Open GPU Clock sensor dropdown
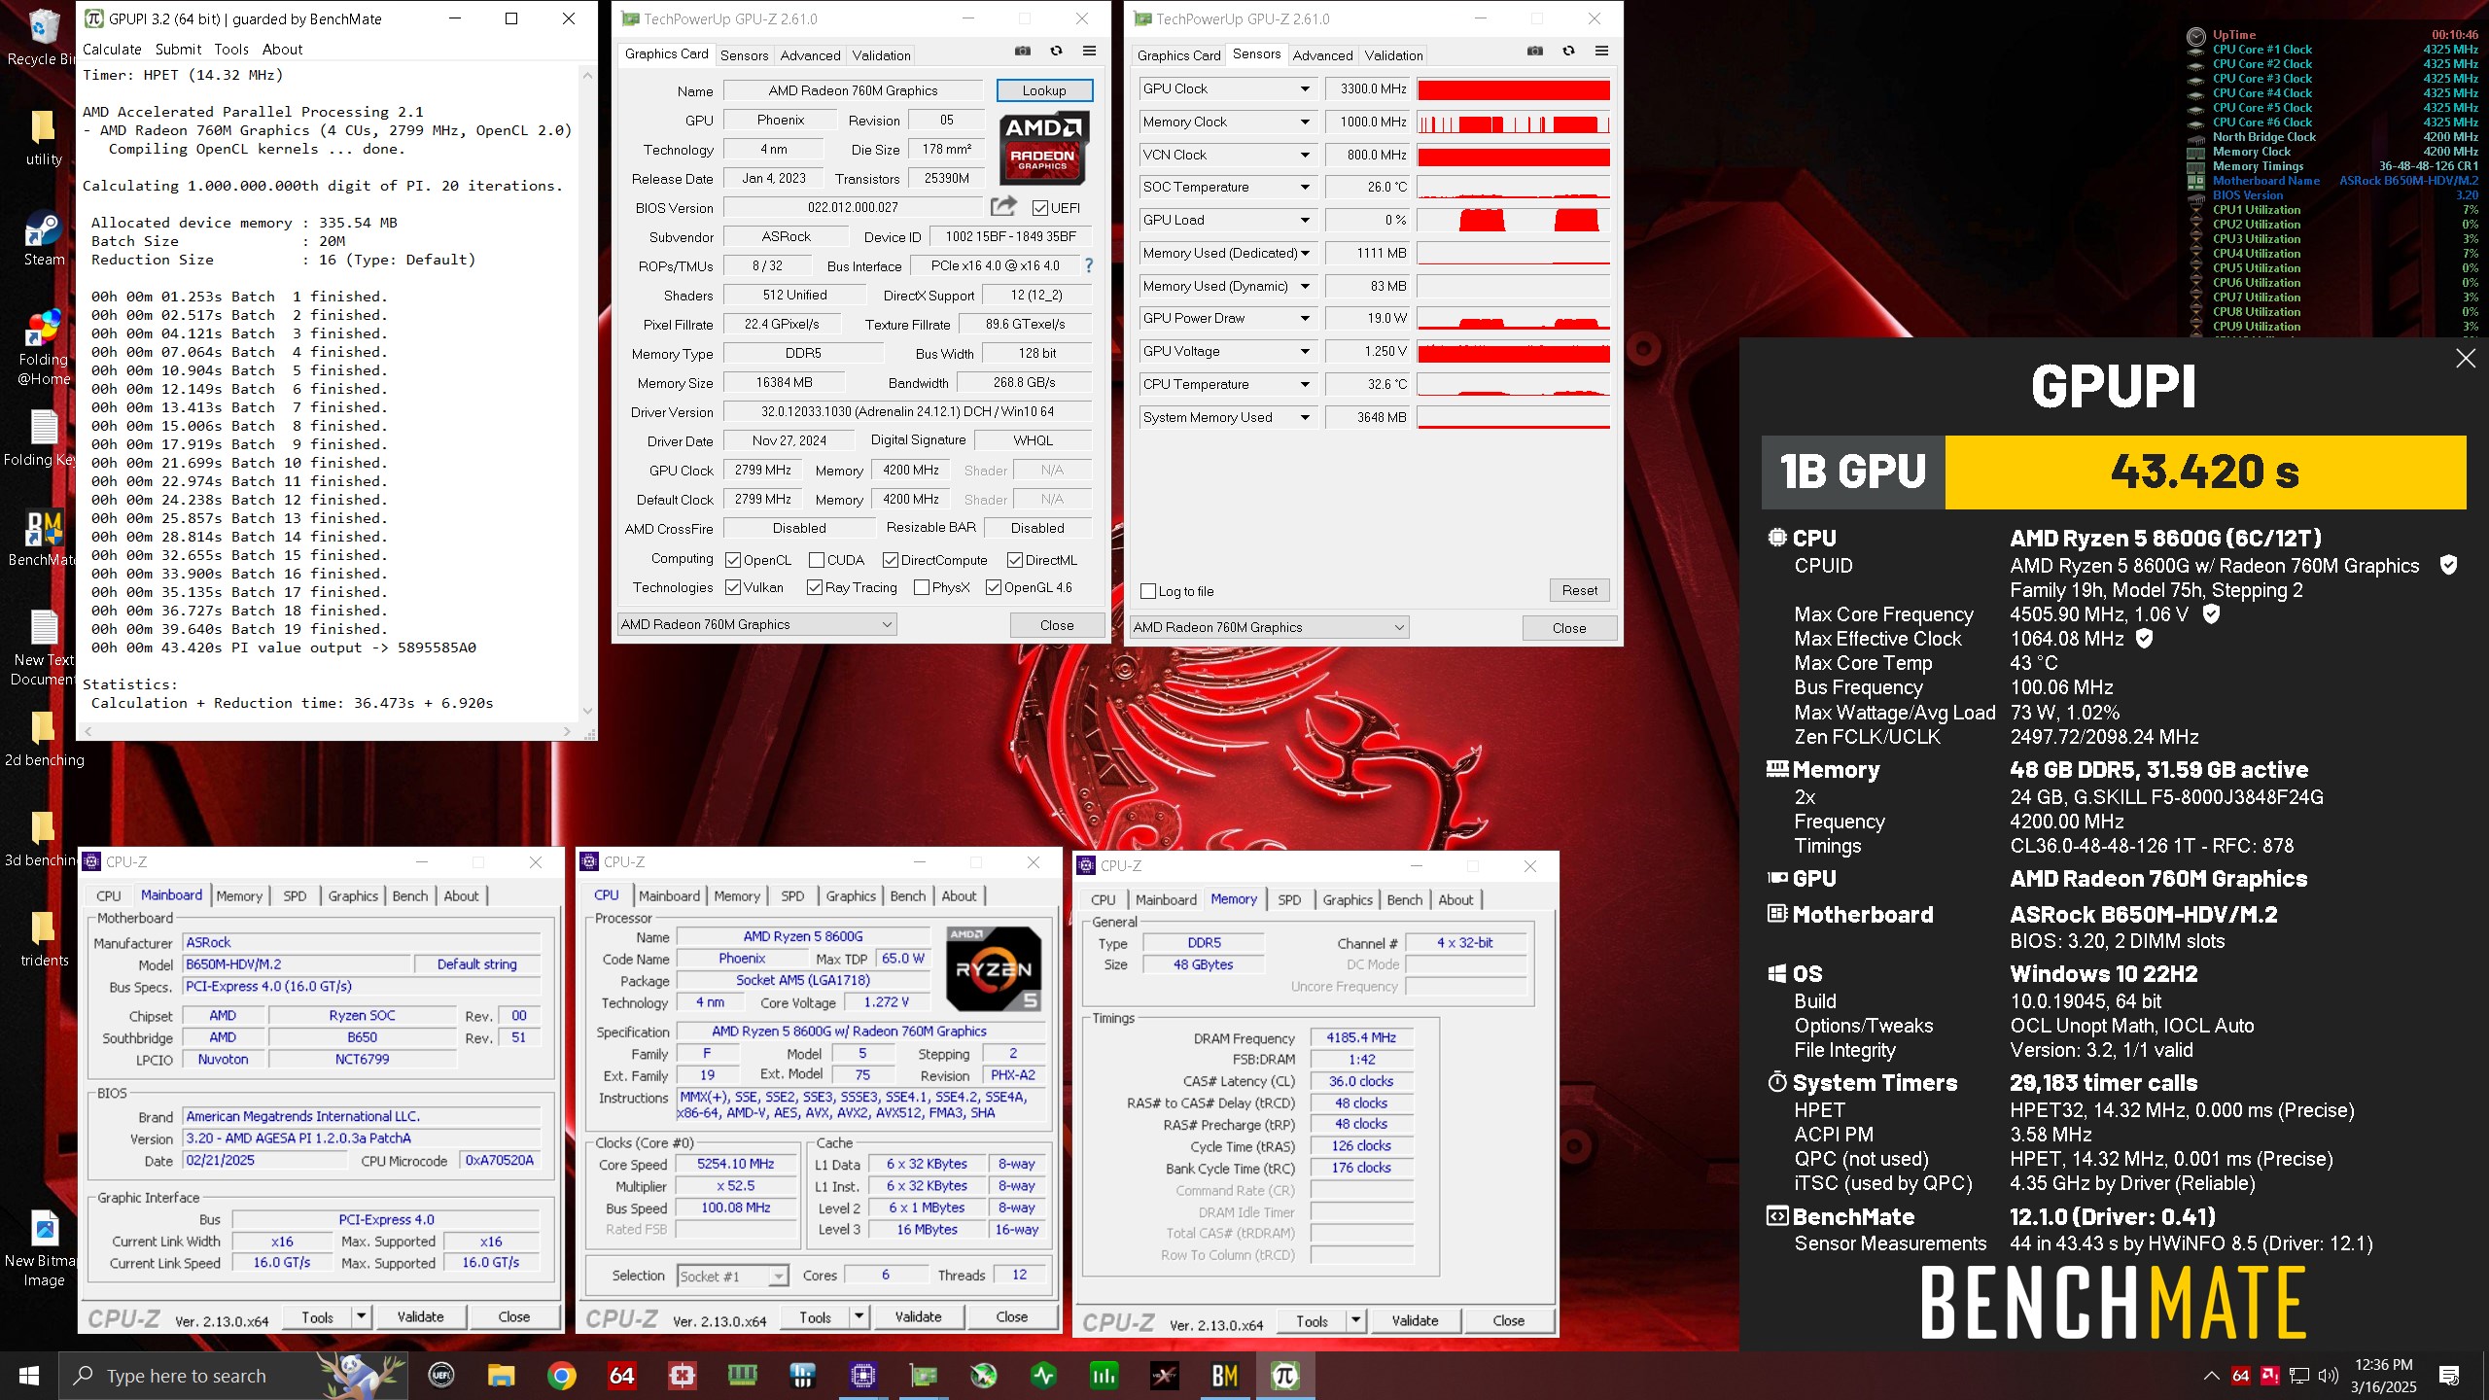The image size is (2489, 1400). click(1305, 88)
